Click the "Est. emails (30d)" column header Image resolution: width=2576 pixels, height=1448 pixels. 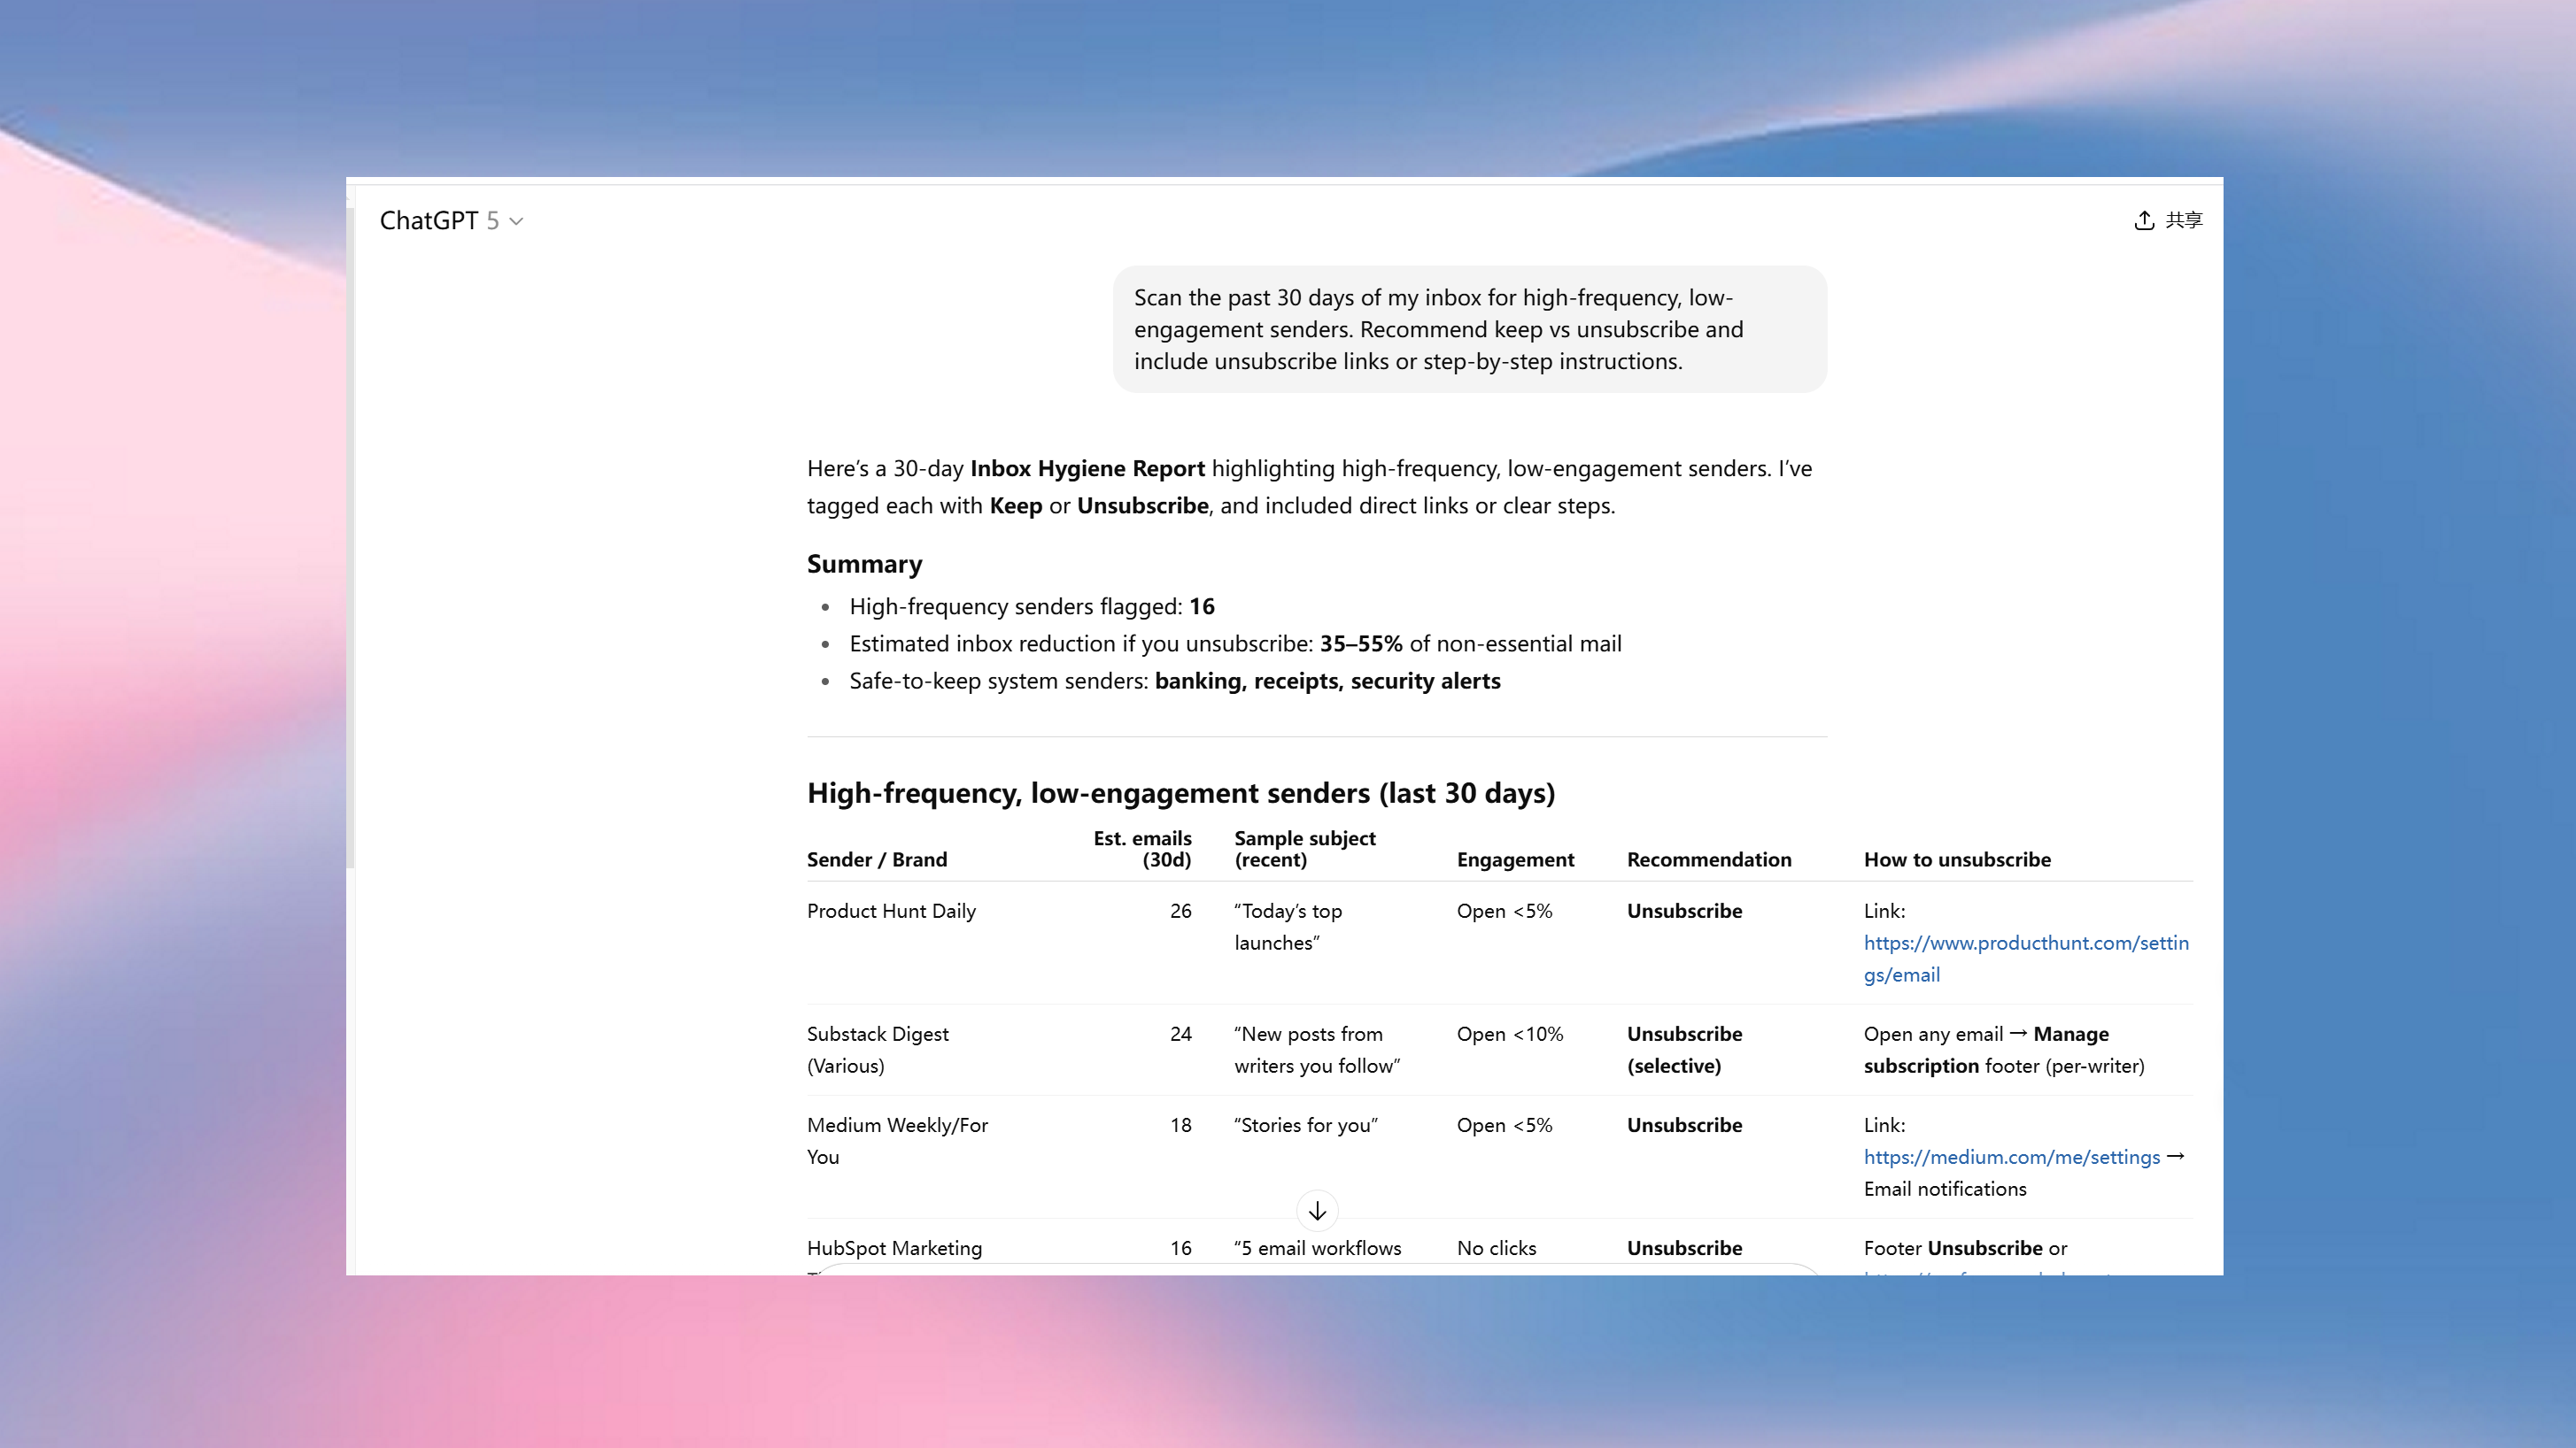[1141, 849]
